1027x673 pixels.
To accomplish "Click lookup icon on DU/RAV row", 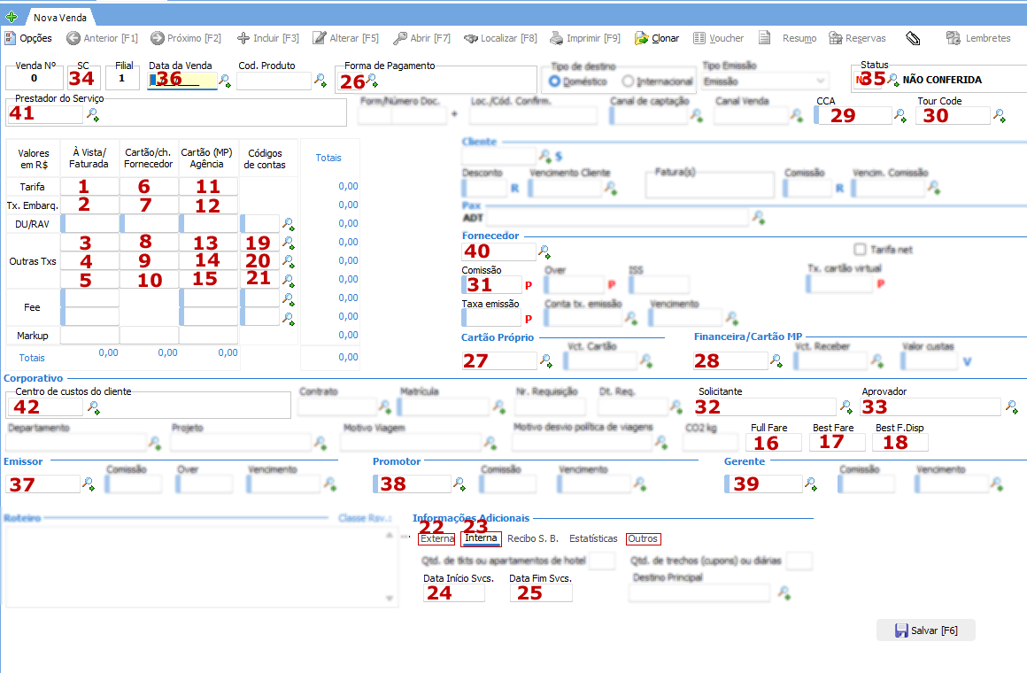I will tap(289, 224).
